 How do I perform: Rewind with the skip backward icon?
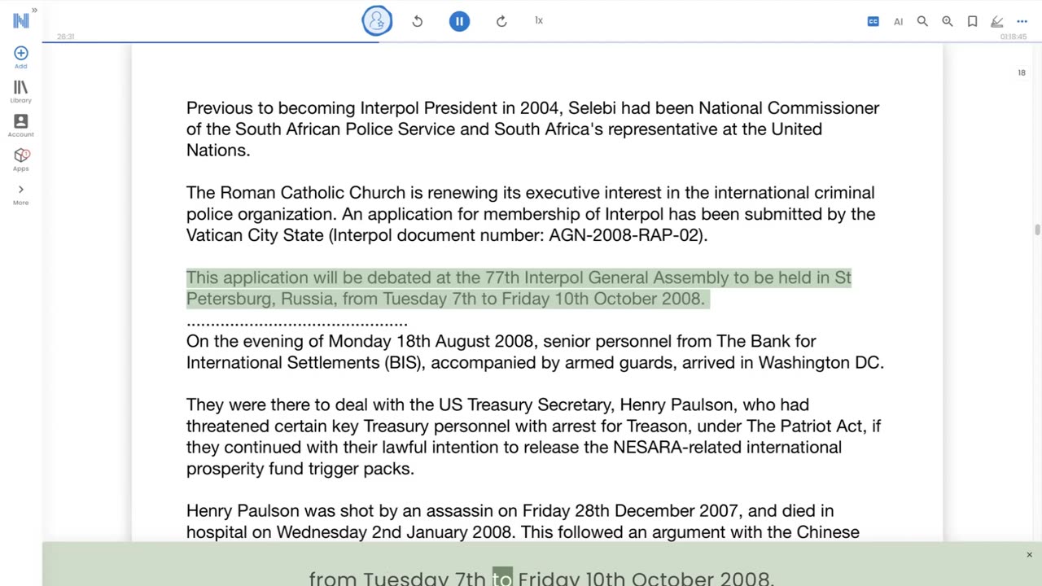[418, 21]
